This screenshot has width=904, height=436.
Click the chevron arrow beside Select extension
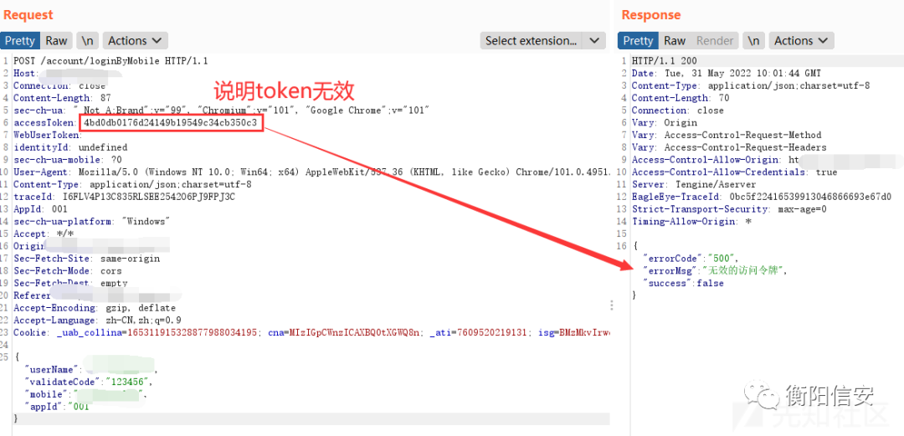click(x=595, y=40)
